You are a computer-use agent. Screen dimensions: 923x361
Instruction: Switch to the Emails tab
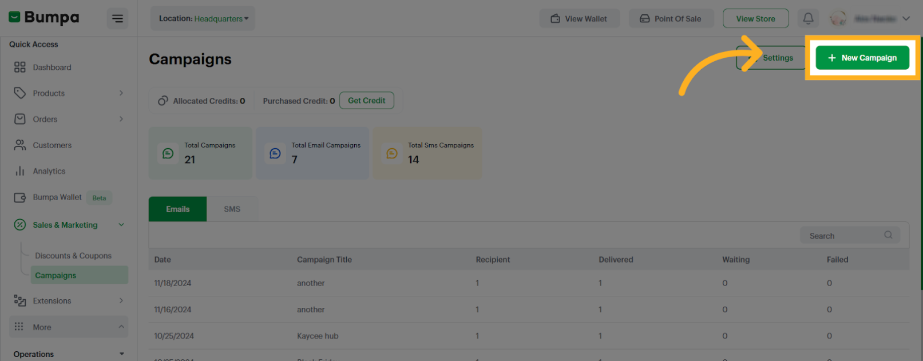(177, 209)
